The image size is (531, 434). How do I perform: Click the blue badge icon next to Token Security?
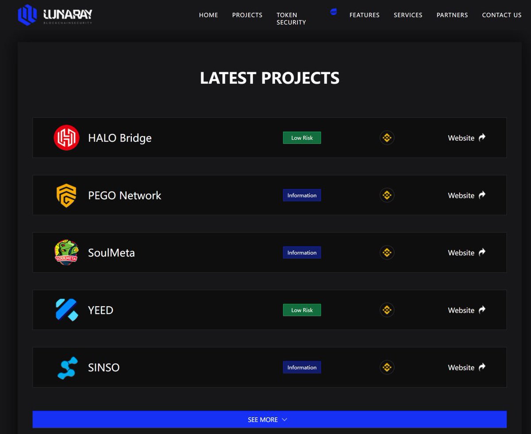[x=333, y=11]
